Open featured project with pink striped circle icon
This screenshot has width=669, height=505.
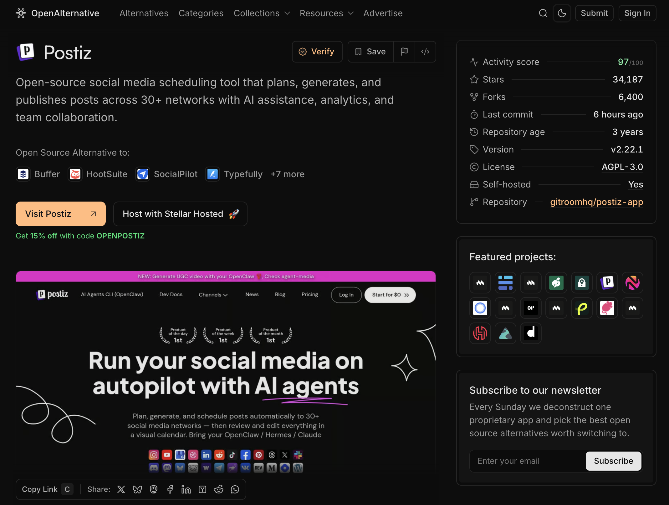click(x=632, y=282)
